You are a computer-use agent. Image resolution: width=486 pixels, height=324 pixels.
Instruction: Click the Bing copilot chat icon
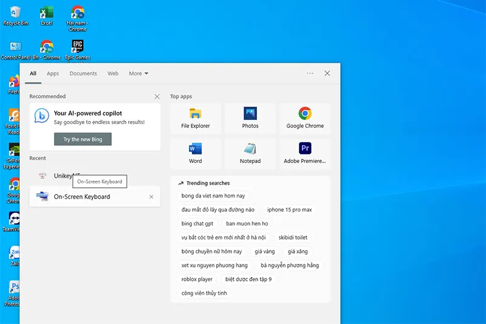click(41, 115)
